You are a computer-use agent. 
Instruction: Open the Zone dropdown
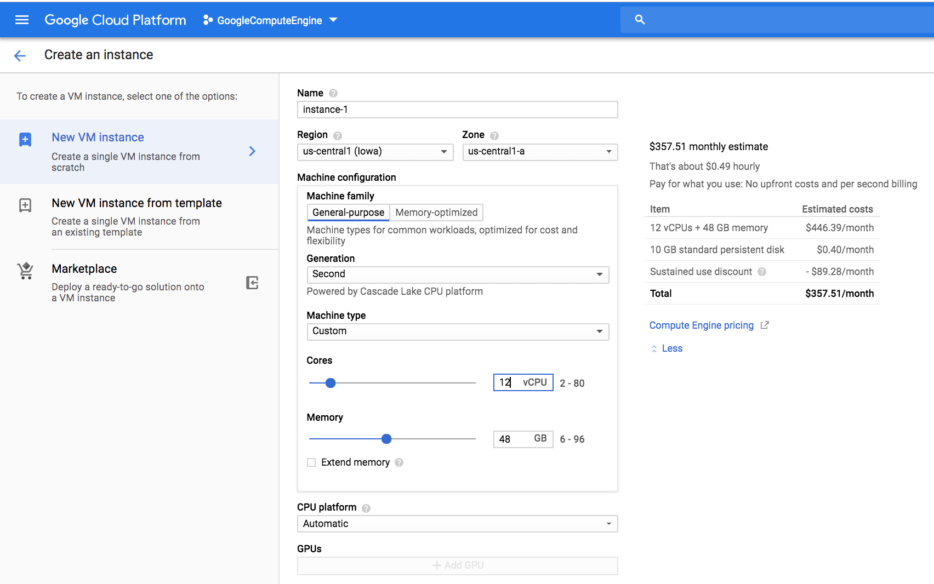coord(540,152)
